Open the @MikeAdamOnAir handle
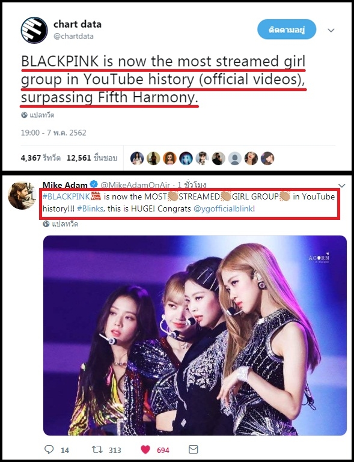Screen dimensions: 354x462 pos(135,185)
